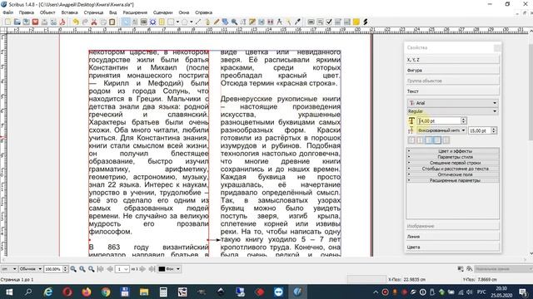Open the Вставка menu
The image size is (533, 299).
pos(69,12)
